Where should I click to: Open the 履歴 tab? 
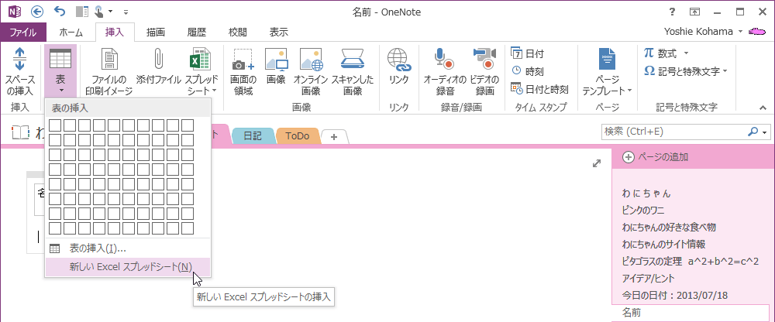197,33
